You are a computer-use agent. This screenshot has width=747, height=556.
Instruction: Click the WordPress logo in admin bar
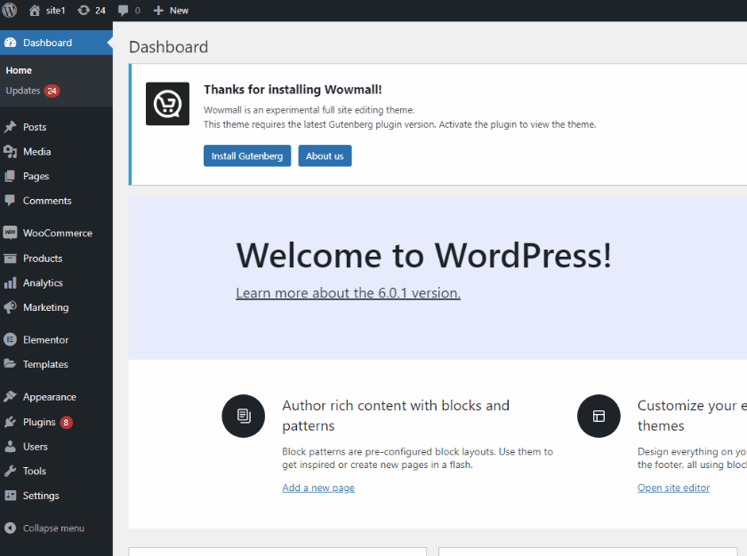point(10,10)
